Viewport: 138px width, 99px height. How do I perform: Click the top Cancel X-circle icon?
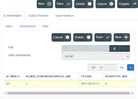(x=111, y=4)
